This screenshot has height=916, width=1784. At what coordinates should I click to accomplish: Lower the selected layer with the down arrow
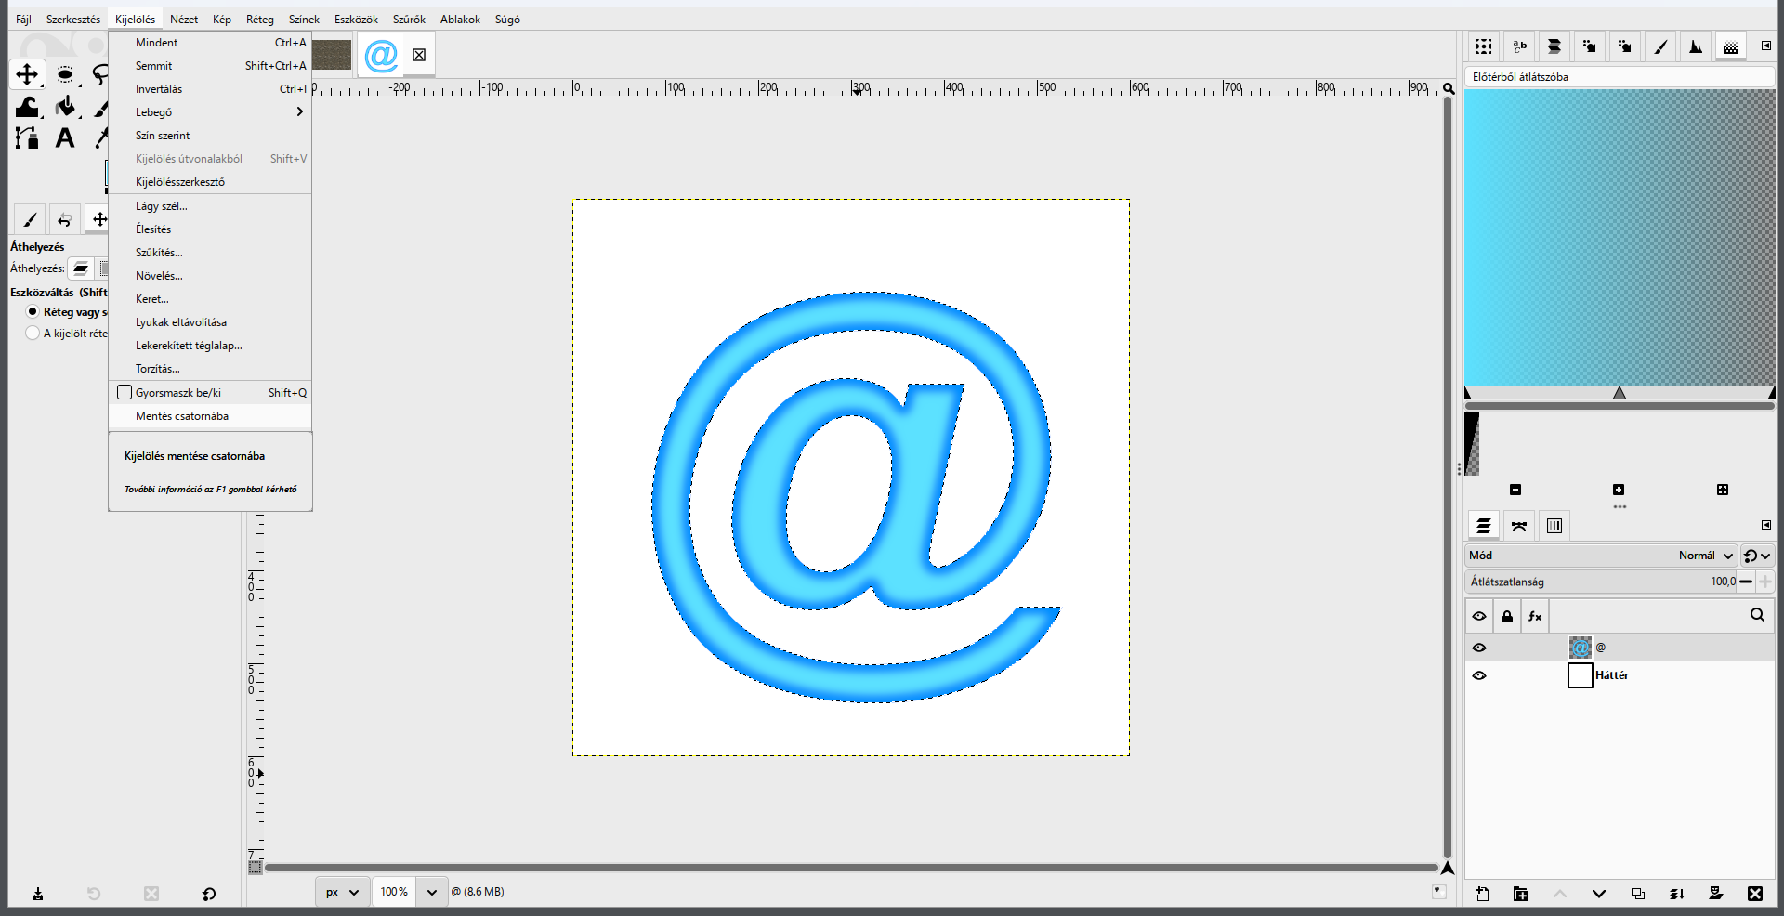tap(1599, 894)
